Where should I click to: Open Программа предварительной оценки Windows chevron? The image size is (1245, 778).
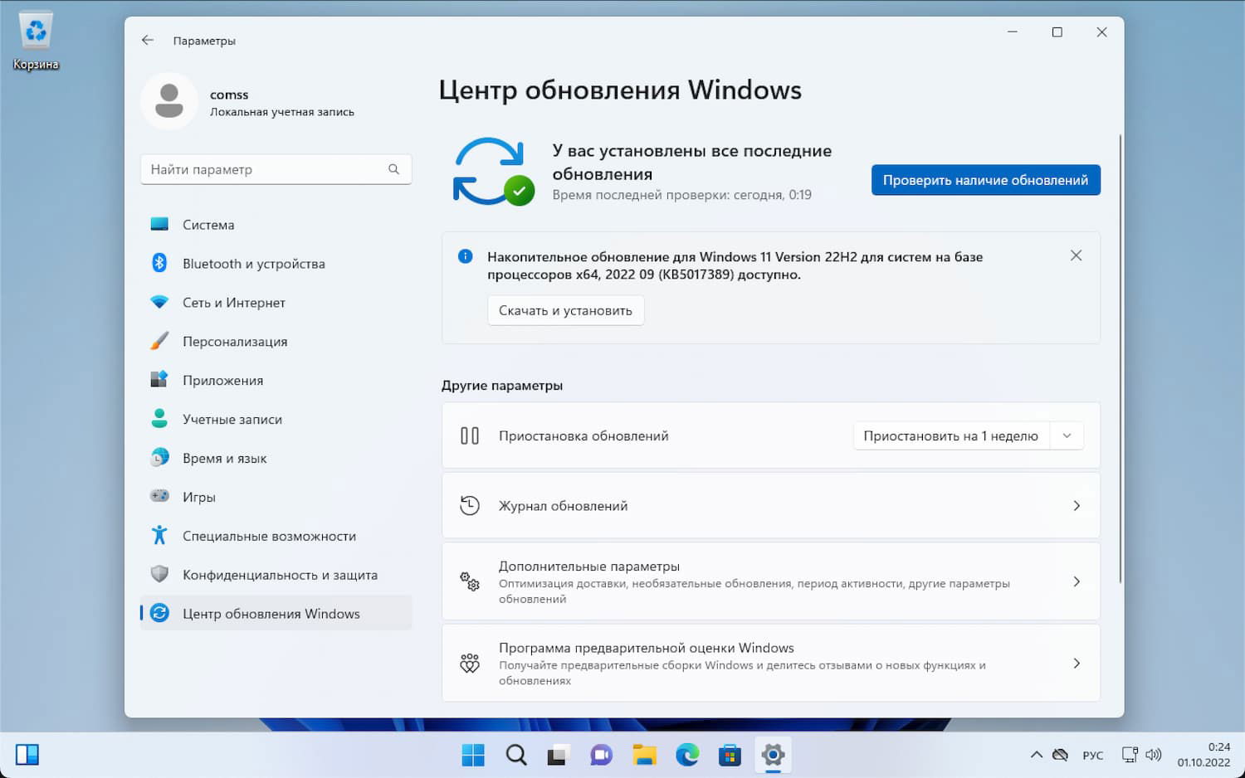[1077, 664]
